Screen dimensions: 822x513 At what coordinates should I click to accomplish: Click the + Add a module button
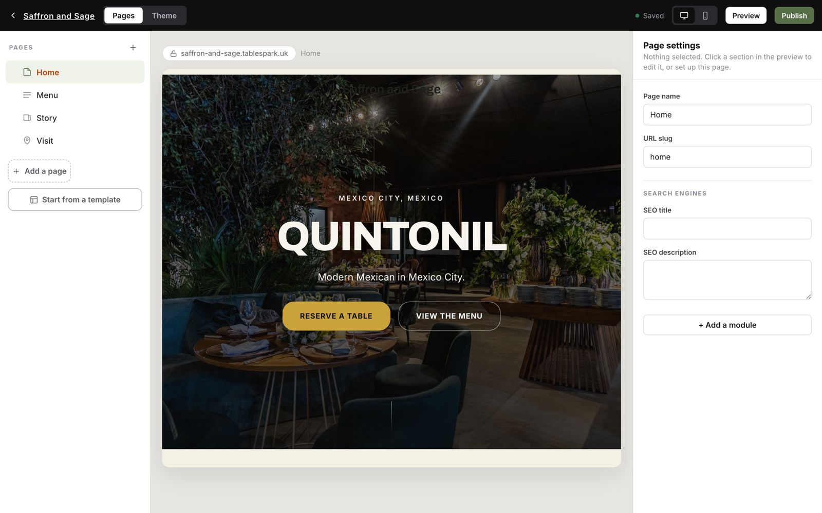coord(727,325)
